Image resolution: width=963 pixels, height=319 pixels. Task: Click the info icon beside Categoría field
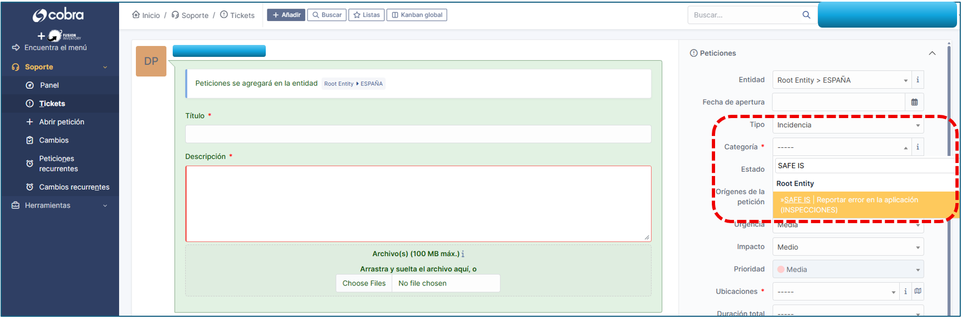(x=918, y=147)
